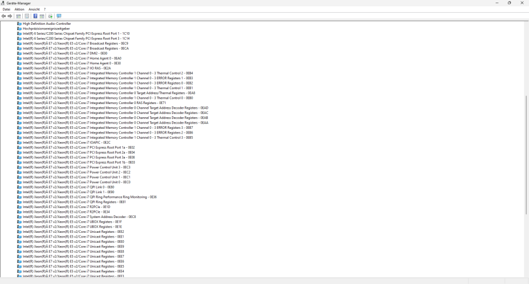529x284 pixels.
Task: Select Chipset Family PCI Express Root Port 3 - 1C14
Action: tap(76, 39)
